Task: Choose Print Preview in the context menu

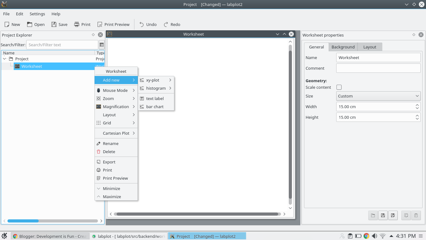Action: [116, 178]
